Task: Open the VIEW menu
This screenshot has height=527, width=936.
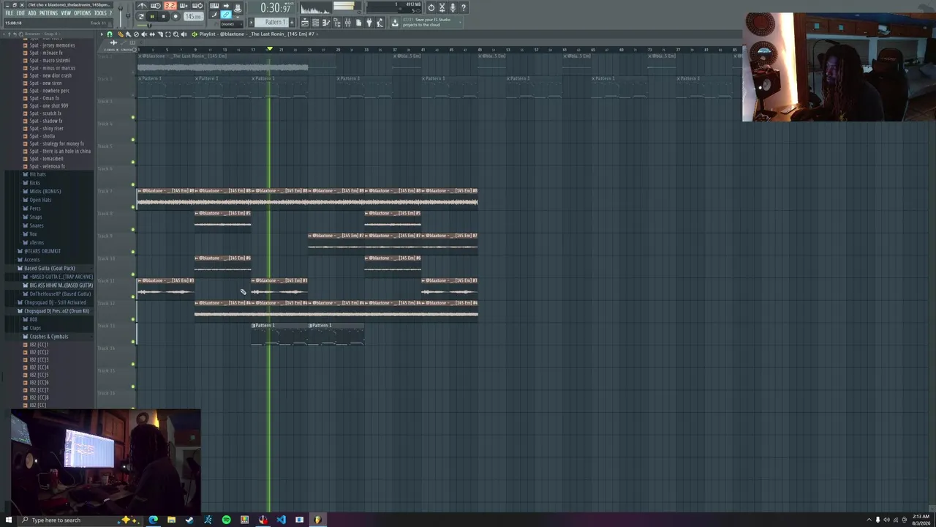Action: (66, 13)
